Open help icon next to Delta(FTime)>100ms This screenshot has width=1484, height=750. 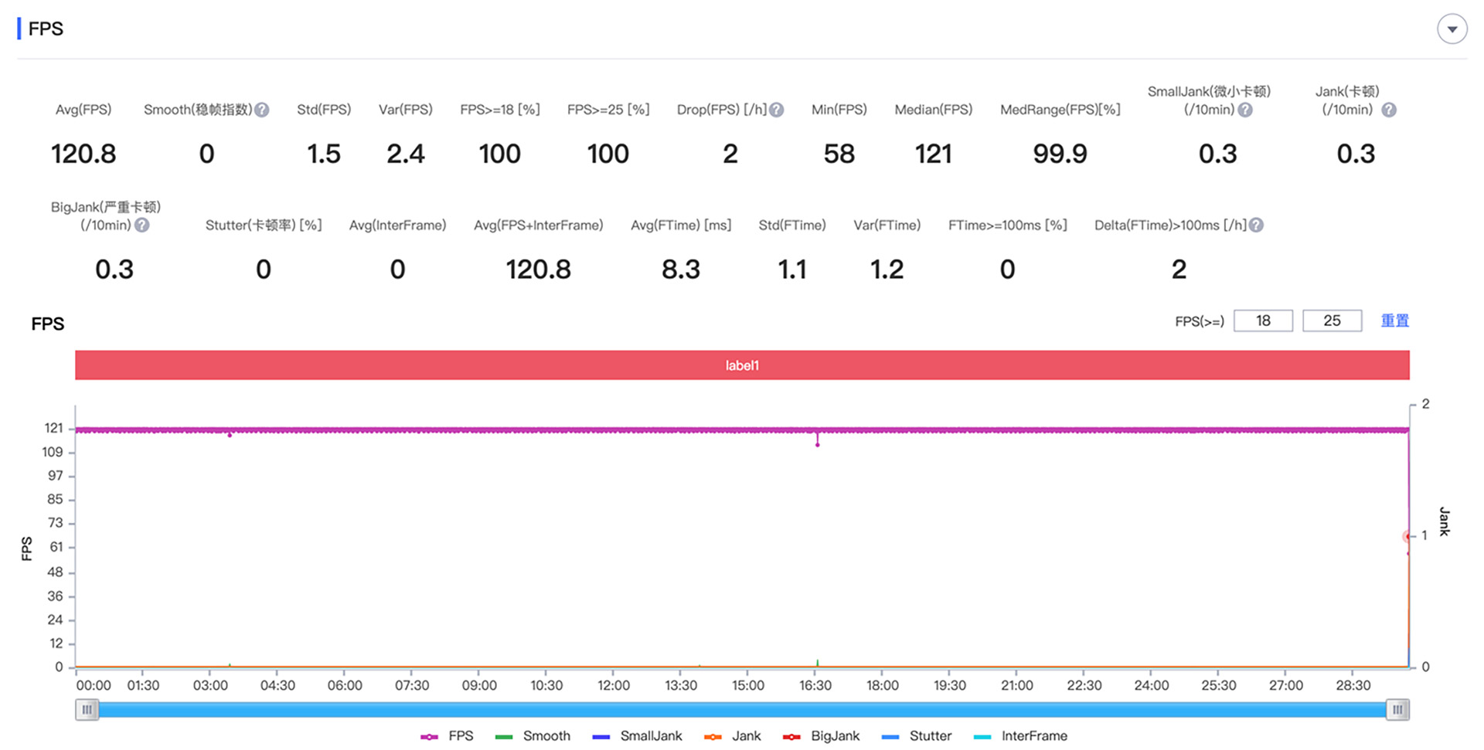pos(1257,226)
